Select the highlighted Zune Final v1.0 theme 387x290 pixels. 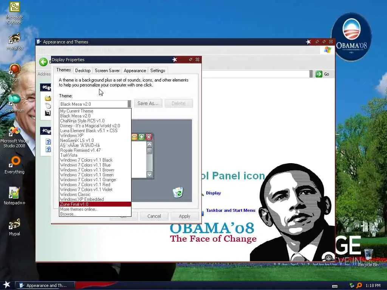(x=95, y=204)
